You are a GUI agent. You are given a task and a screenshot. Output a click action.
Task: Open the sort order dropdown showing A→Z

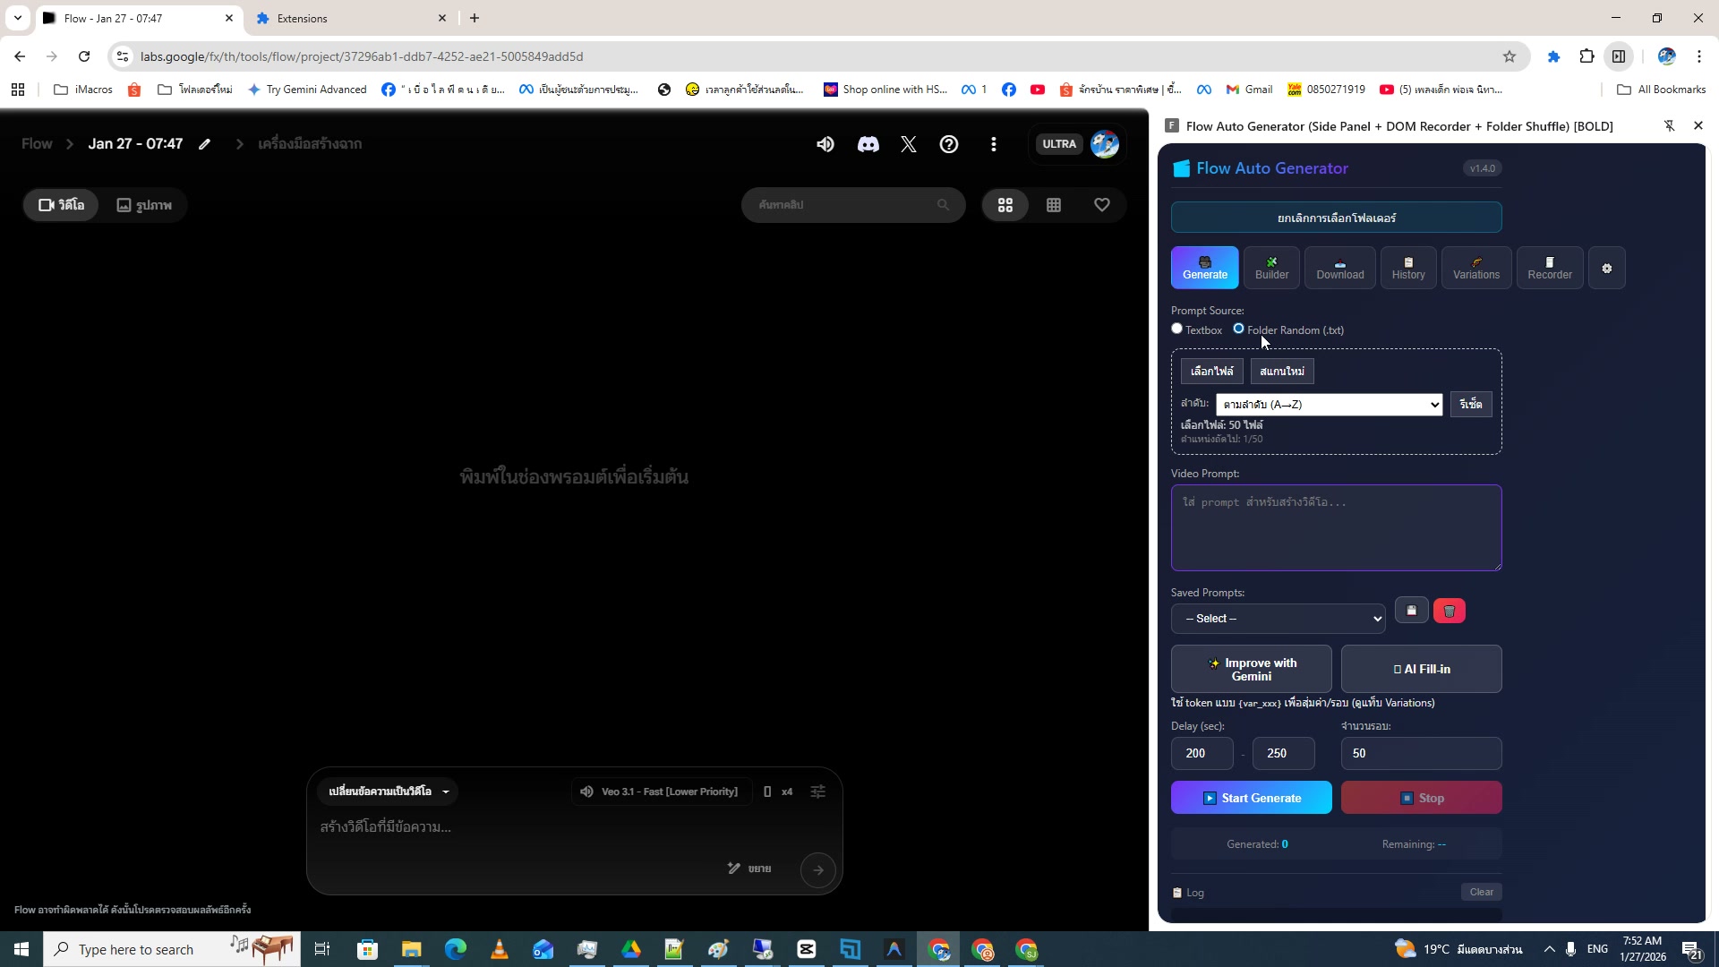click(x=1329, y=404)
